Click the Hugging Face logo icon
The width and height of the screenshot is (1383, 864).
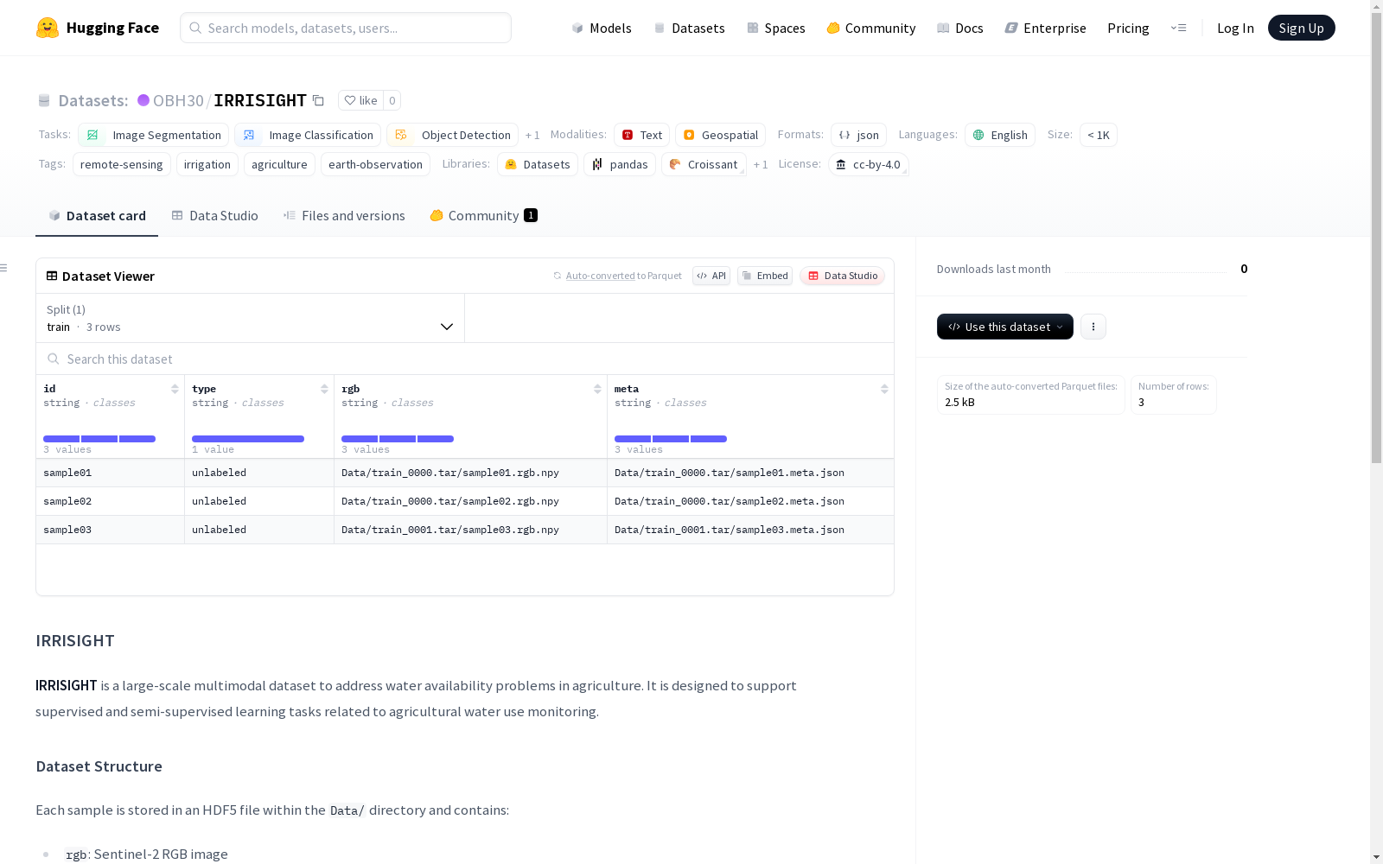[48, 28]
